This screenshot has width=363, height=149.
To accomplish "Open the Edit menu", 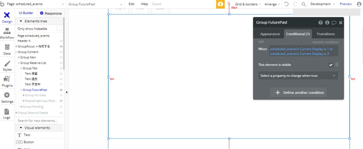I will click(x=131, y=4).
